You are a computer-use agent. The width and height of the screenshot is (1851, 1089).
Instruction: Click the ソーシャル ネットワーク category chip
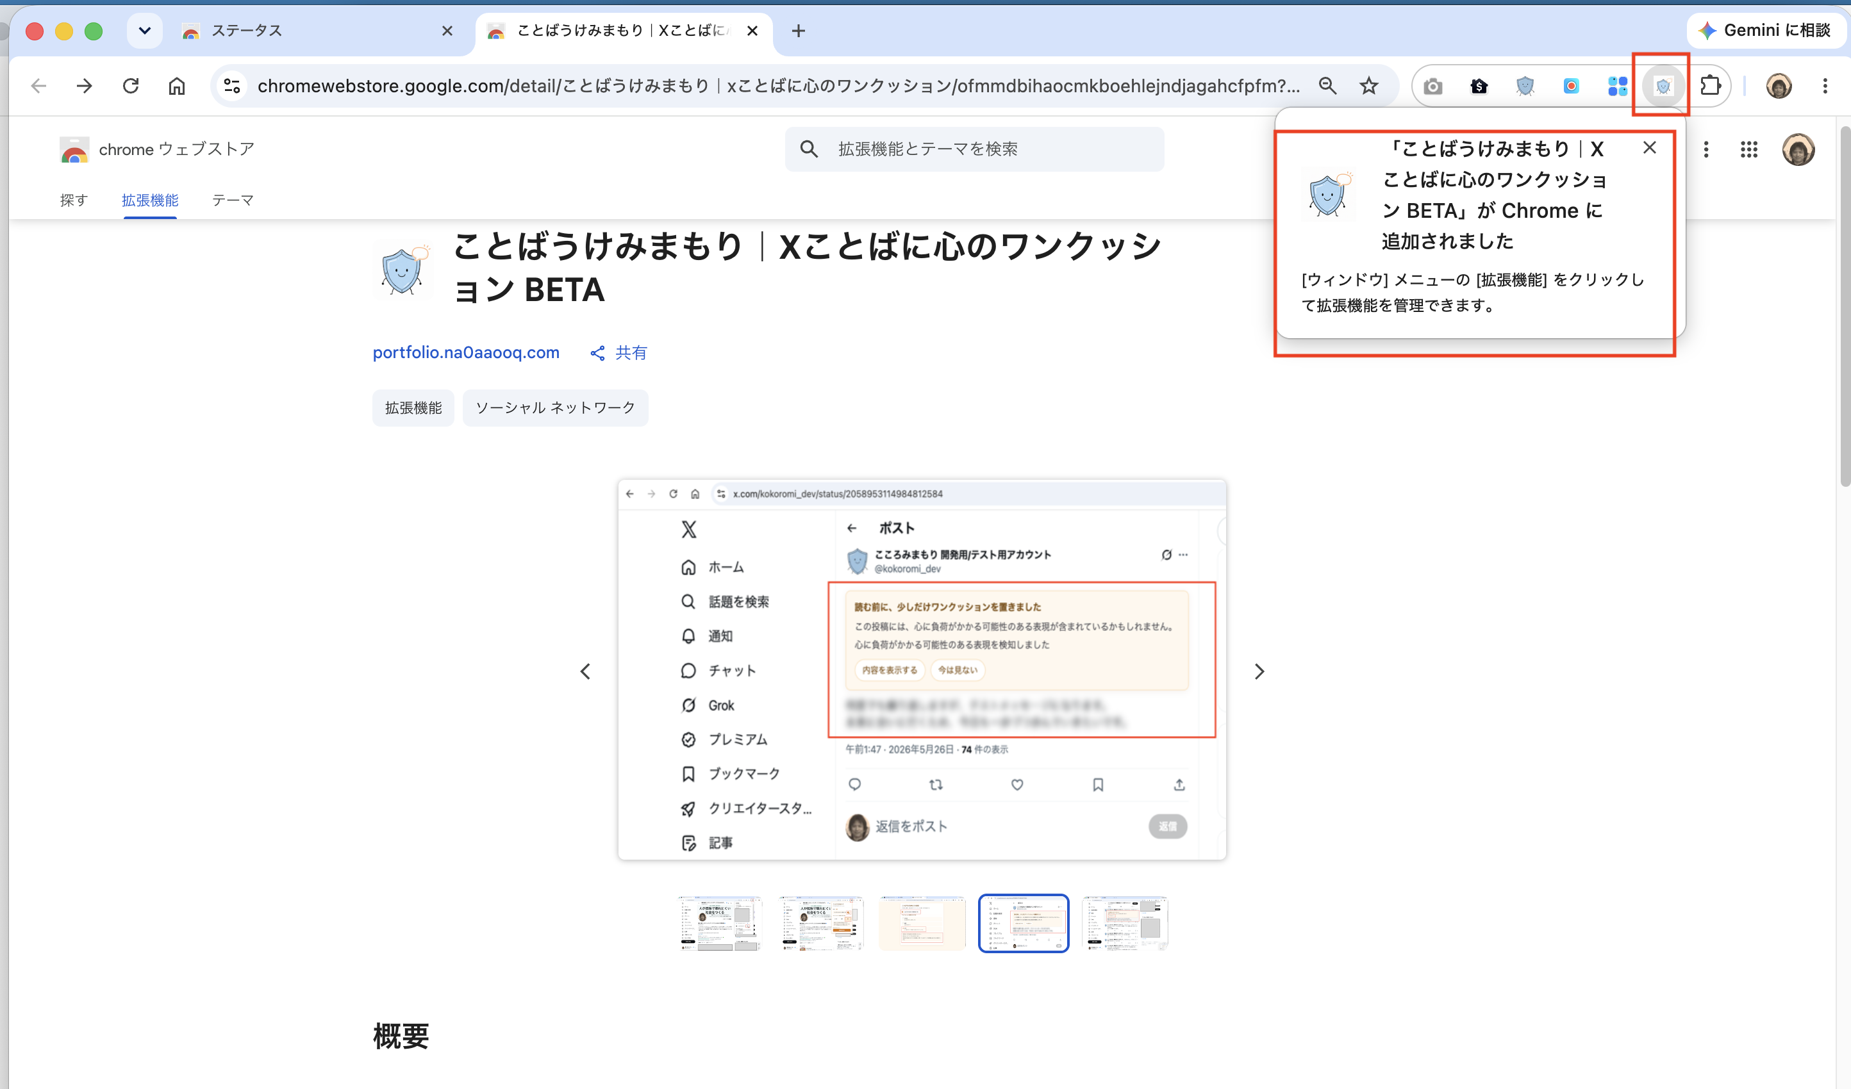555,407
